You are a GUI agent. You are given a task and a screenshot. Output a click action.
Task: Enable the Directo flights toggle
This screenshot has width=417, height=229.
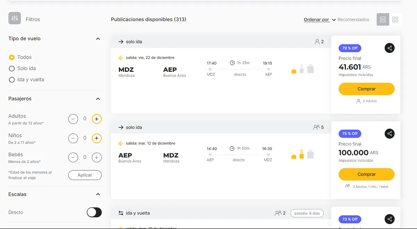(x=94, y=212)
